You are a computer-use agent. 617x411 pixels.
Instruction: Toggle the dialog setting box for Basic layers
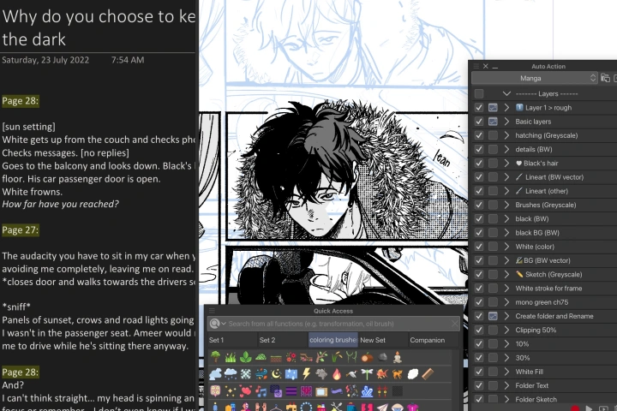[x=493, y=121]
